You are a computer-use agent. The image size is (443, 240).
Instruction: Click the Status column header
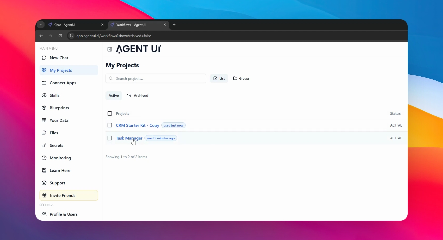click(395, 114)
